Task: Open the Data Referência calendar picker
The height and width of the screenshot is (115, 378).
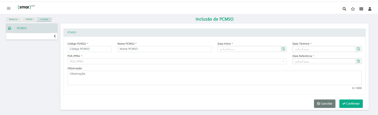Action: coord(358,61)
